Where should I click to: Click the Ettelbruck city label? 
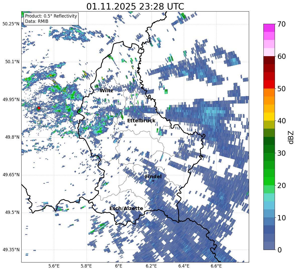pyautogui.click(x=141, y=121)
